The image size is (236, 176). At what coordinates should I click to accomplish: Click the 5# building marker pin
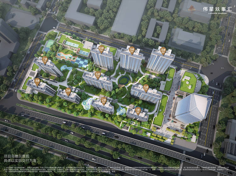click(146, 88)
